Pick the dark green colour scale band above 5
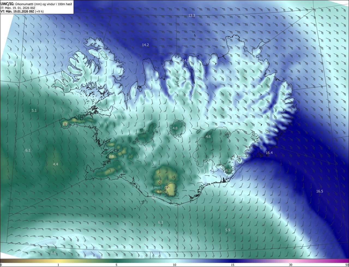 pos(116,261)
